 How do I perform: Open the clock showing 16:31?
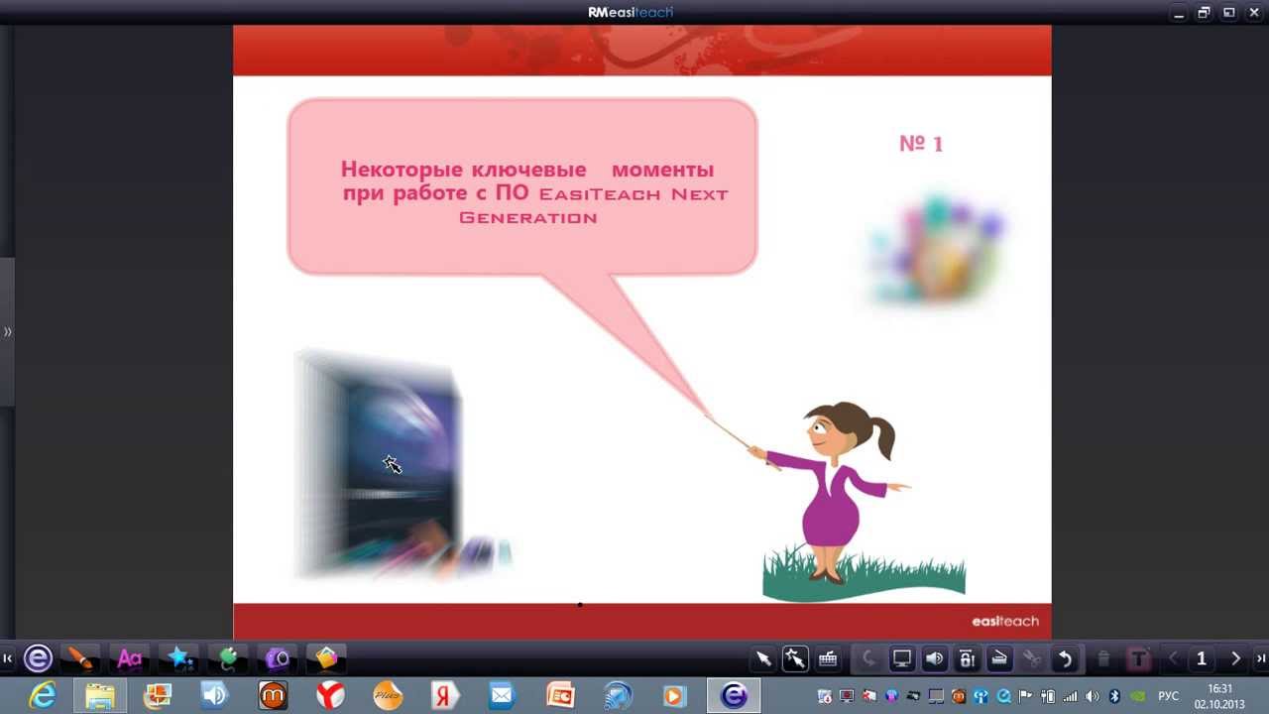(x=1219, y=696)
